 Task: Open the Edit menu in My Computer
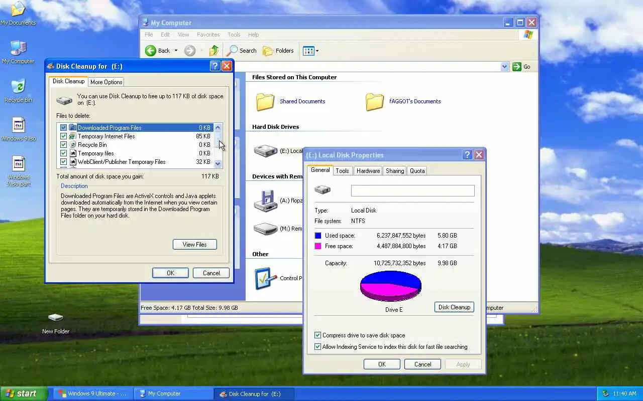click(x=165, y=35)
